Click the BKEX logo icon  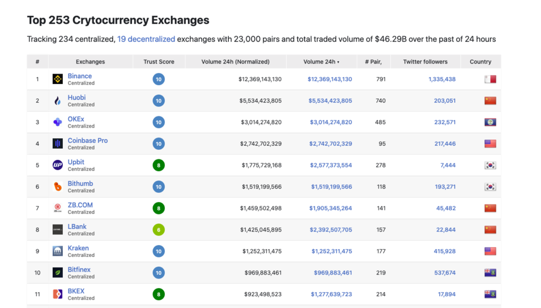tap(58, 294)
